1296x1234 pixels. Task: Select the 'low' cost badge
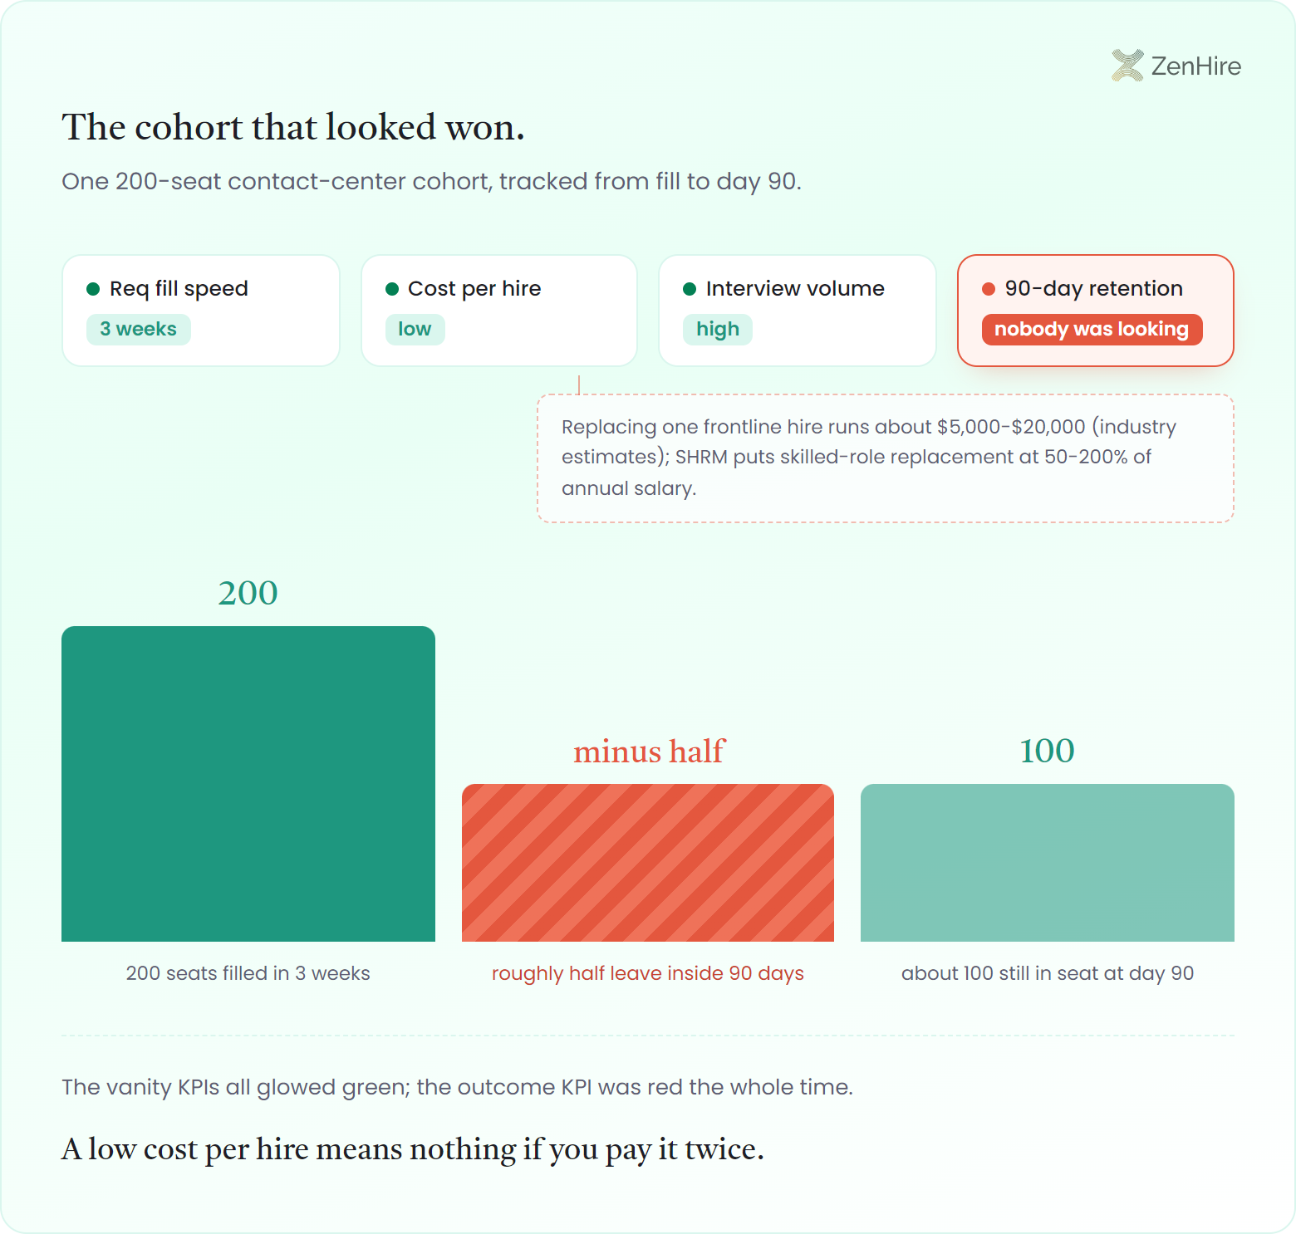(415, 329)
